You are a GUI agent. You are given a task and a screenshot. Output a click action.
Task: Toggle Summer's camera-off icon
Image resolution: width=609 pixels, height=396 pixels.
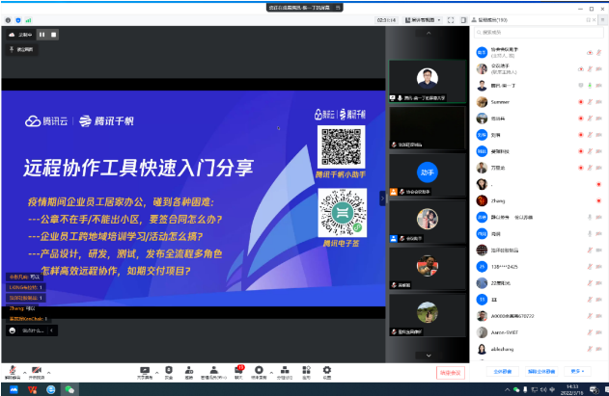599,102
